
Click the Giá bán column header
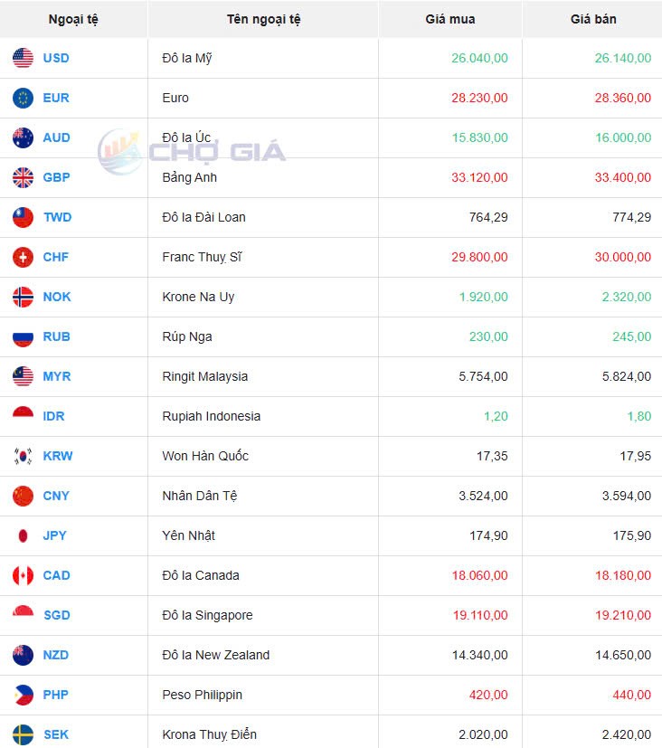(x=592, y=19)
